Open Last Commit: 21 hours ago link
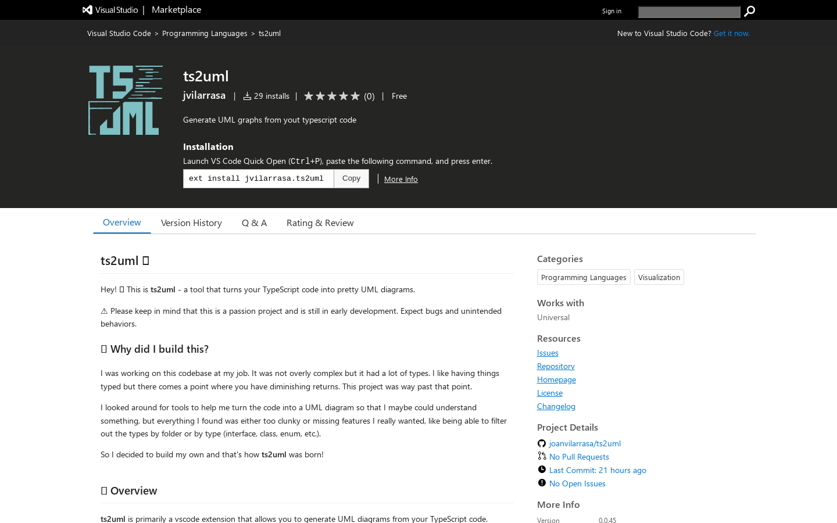837x523 pixels. coord(598,470)
